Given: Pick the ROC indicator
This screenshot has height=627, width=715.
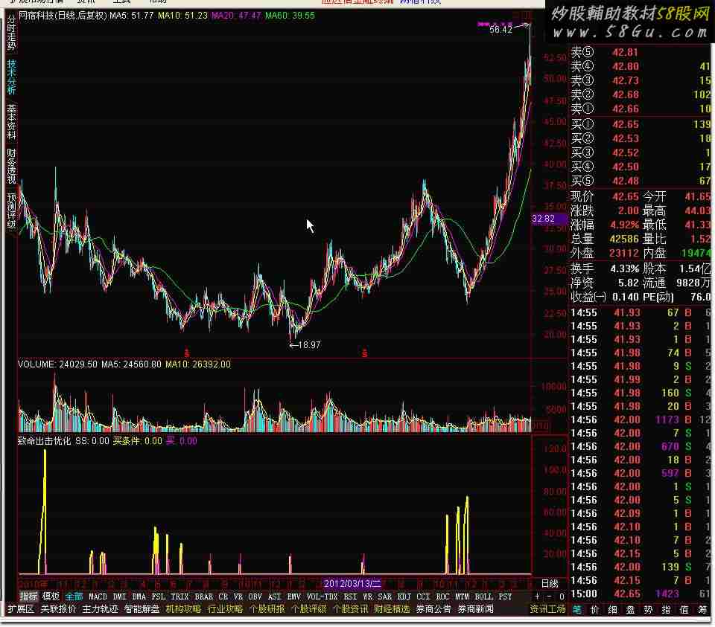Looking at the screenshot, I should [x=442, y=596].
